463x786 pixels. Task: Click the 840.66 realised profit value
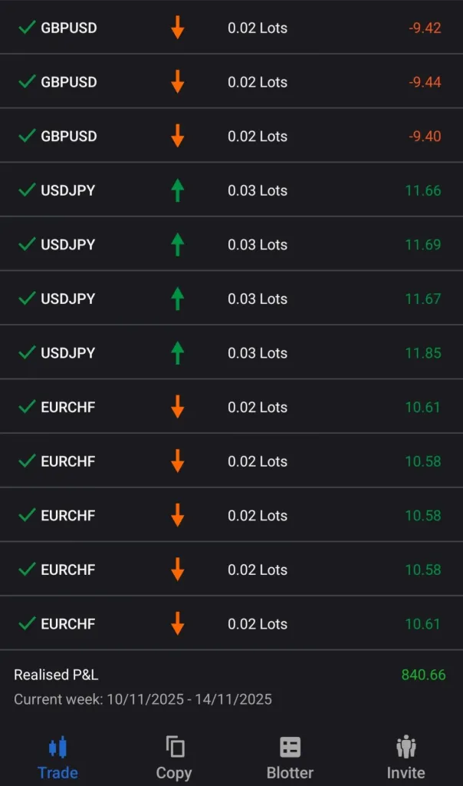coord(423,675)
